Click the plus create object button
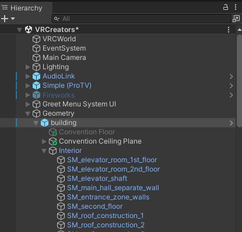242x232 pixels. click(x=5, y=19)
